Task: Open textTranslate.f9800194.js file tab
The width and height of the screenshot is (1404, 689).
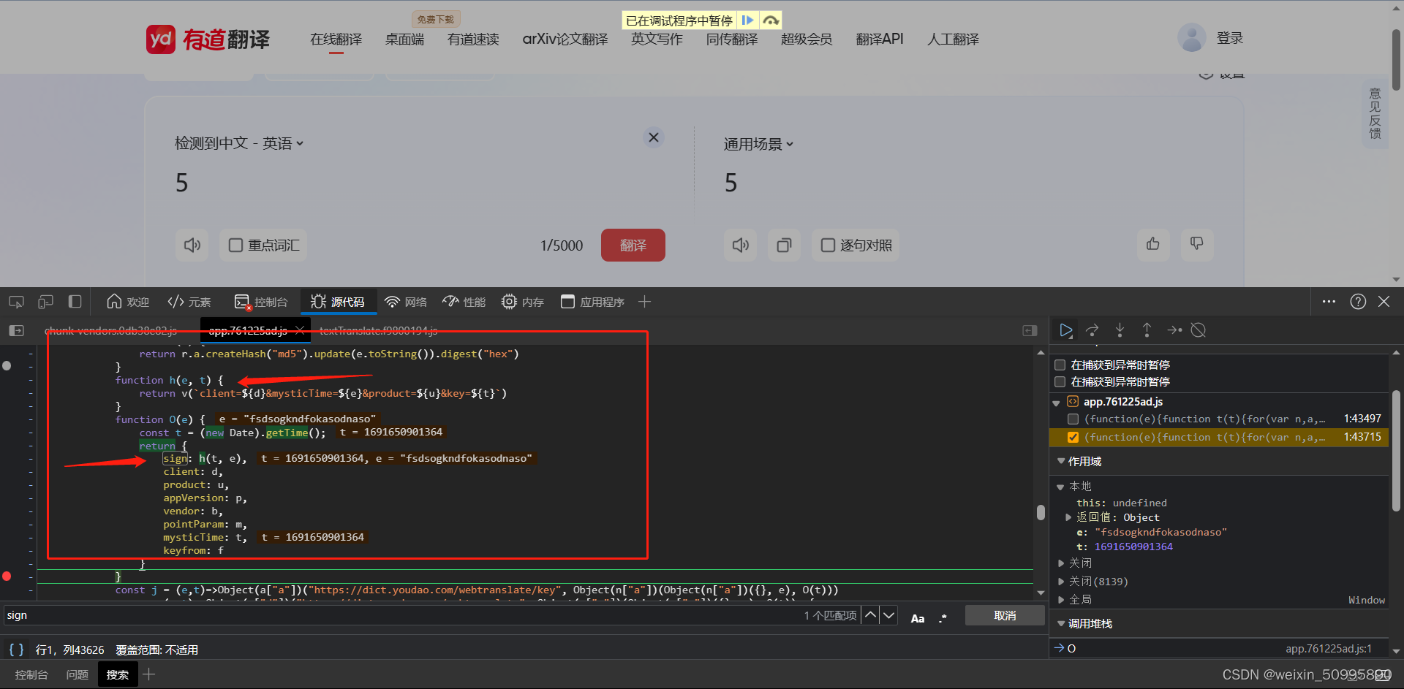Action: pos(378,331)
